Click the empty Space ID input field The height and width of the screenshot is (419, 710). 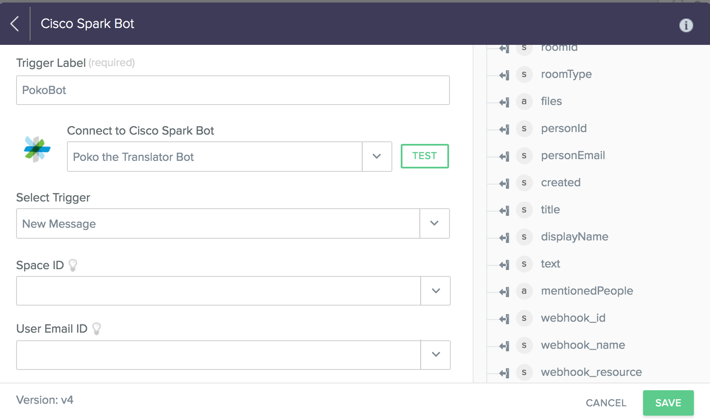point(219,291)
